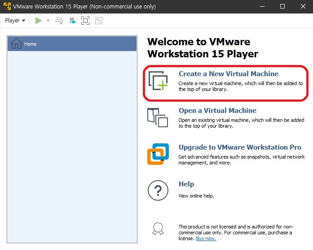This screenshot has width=313, height=250.
Task: Click the Help heading link
Action: tap(186, 184)
